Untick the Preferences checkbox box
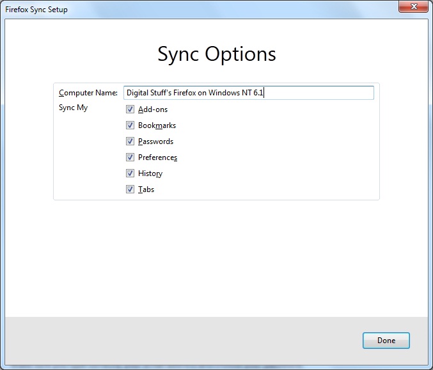This screenshot has height=370, width=433. [130, 157]
